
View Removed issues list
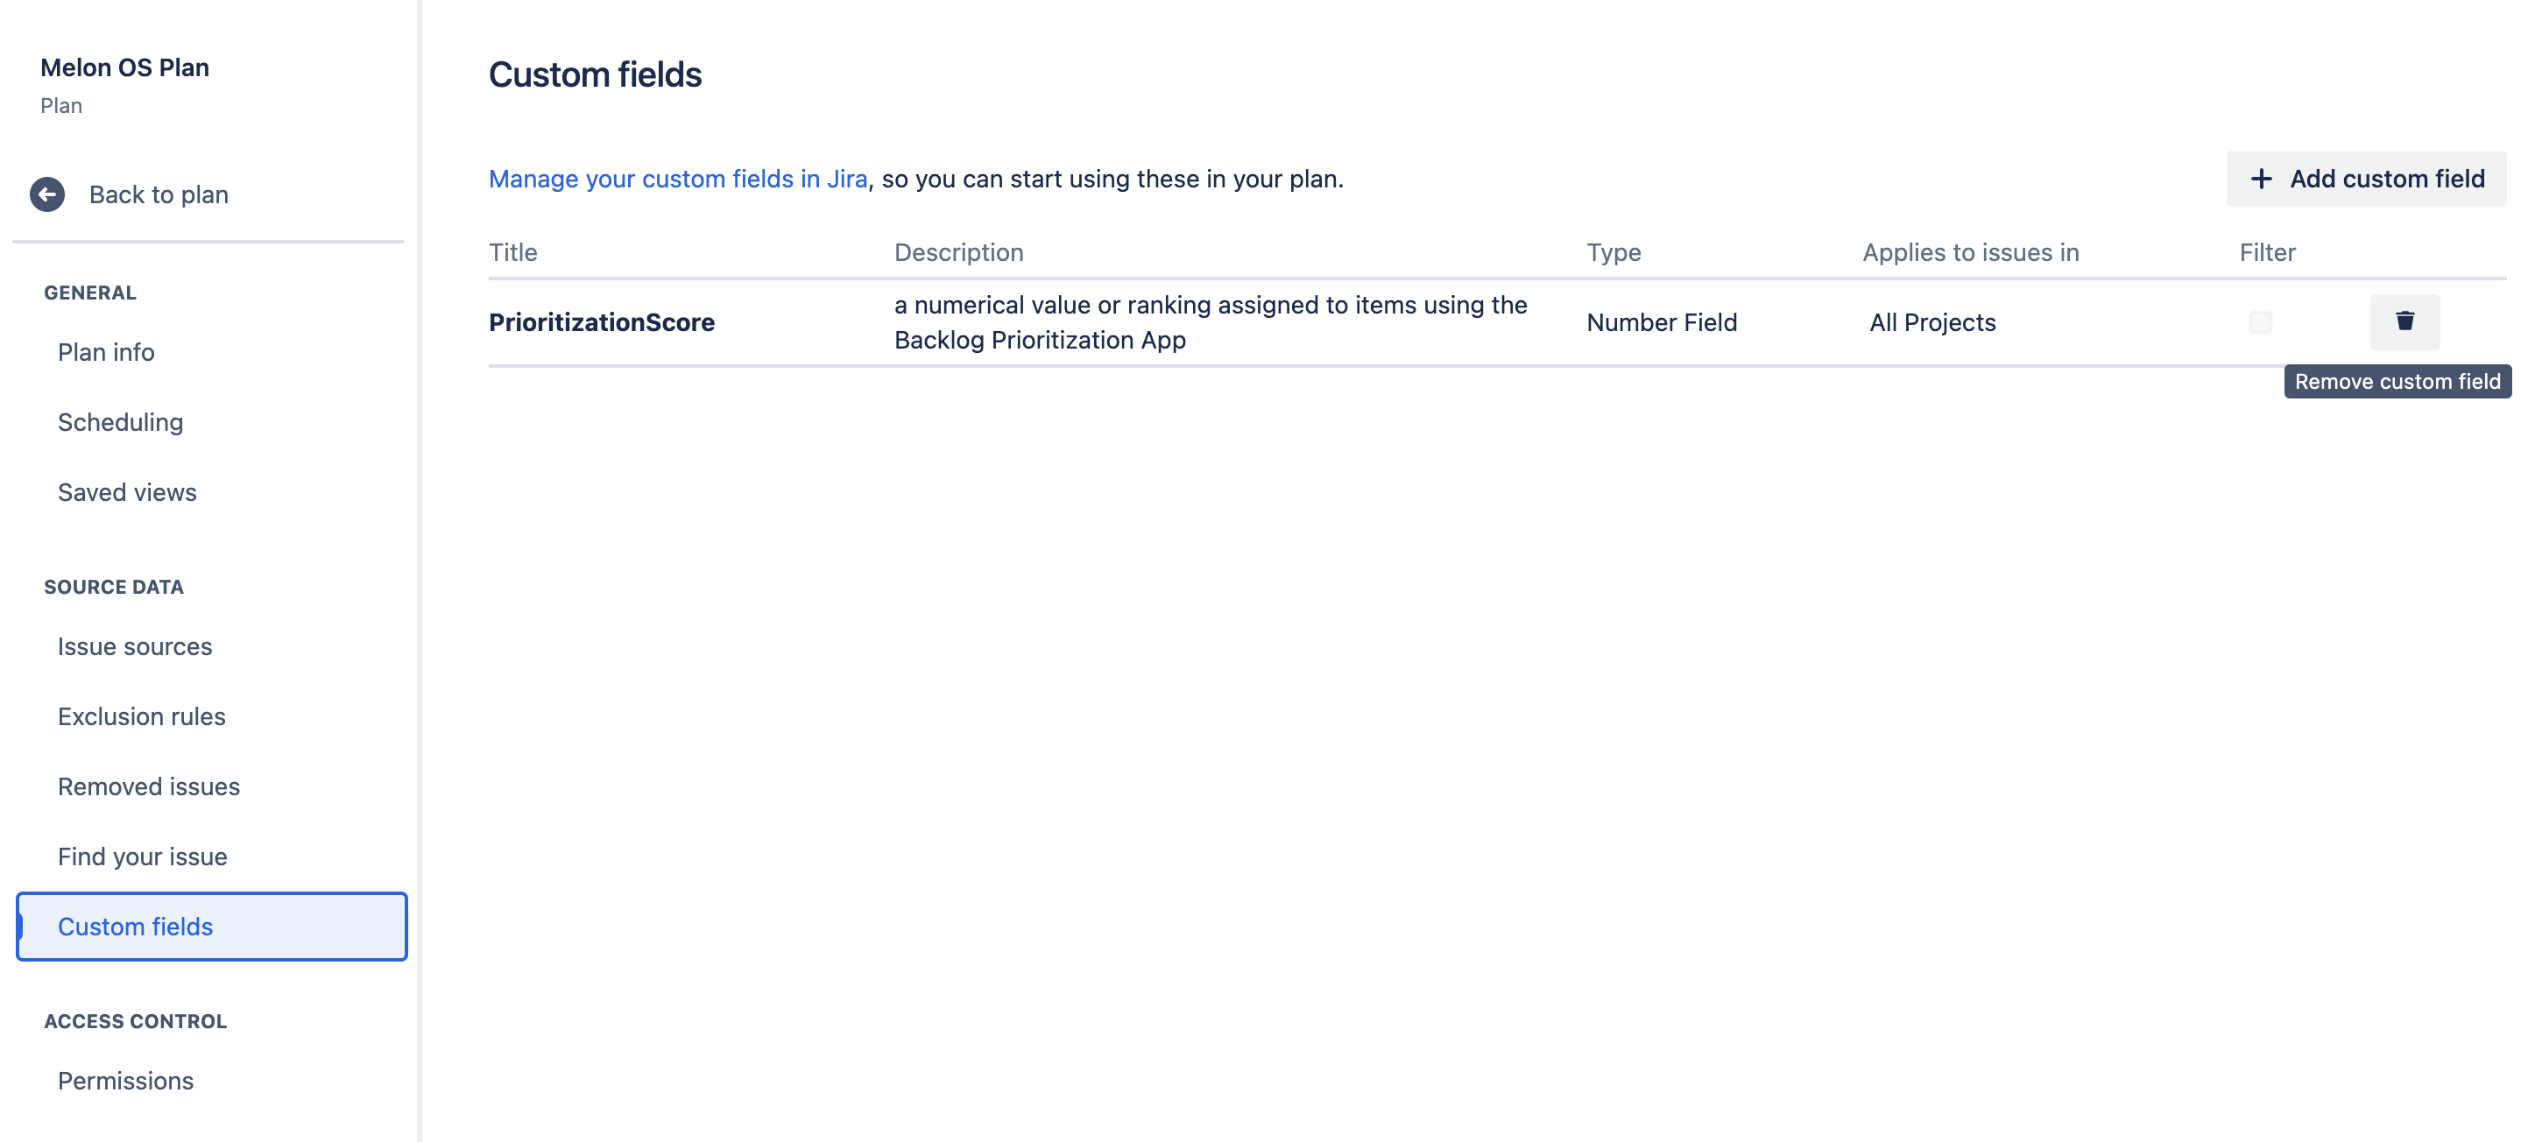[149, 786]
